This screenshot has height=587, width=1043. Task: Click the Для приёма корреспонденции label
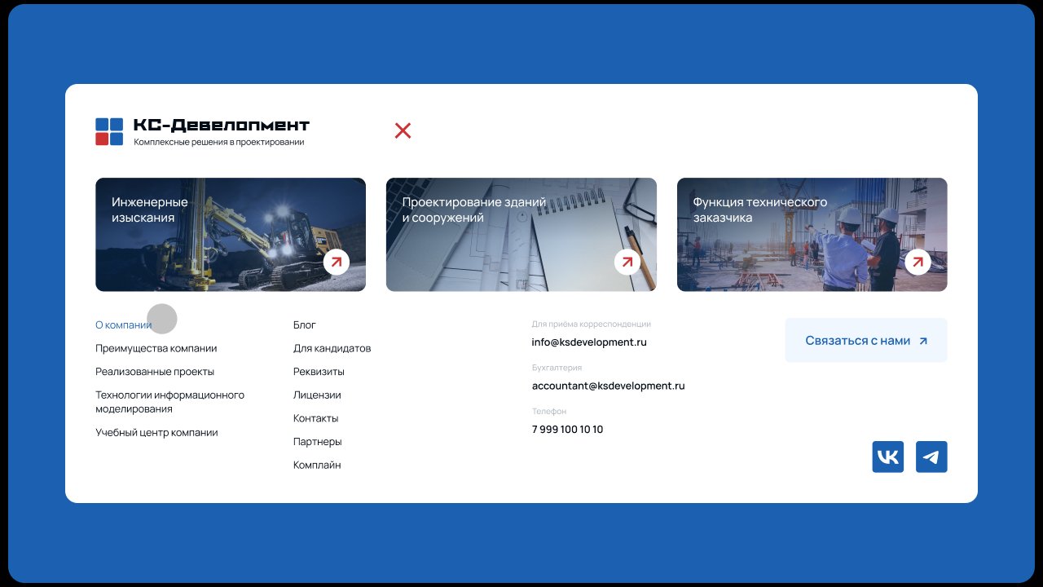[x=592, y=324]
